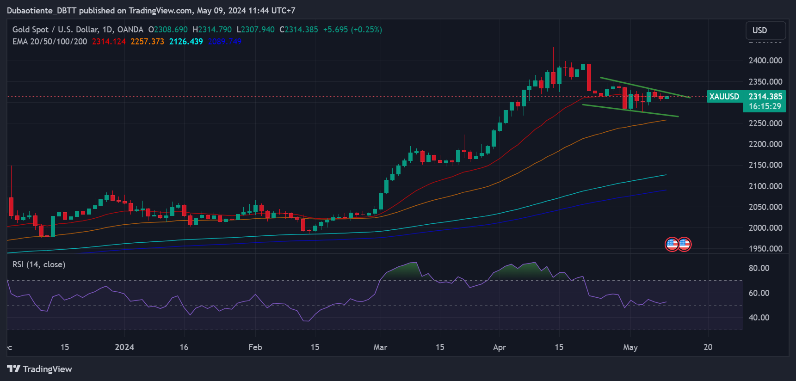Click the 2250.000 price axis label
796x381 pixels.
click(765, 123)
